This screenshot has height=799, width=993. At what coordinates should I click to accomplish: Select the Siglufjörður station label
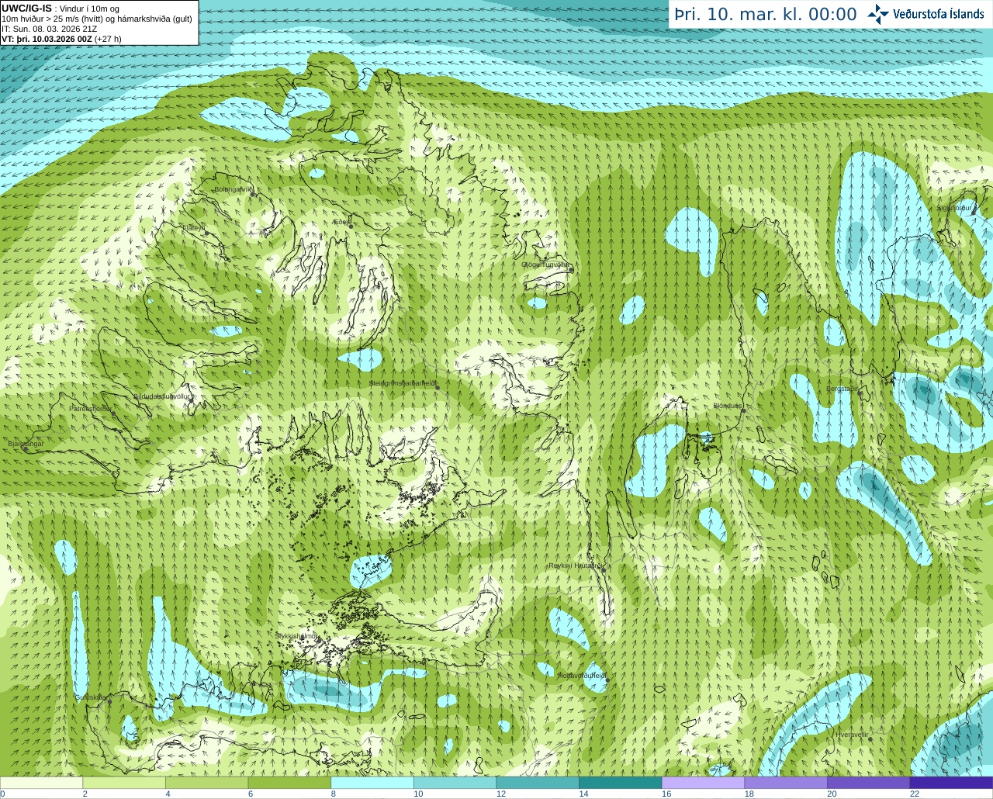click(955, 208)
